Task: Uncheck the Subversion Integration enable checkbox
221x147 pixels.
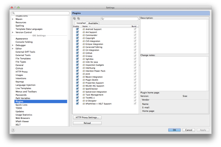Action: pyautogui.click(x=77, y=92)
